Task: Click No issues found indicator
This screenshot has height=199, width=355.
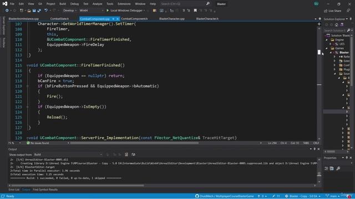Action: 38,143
